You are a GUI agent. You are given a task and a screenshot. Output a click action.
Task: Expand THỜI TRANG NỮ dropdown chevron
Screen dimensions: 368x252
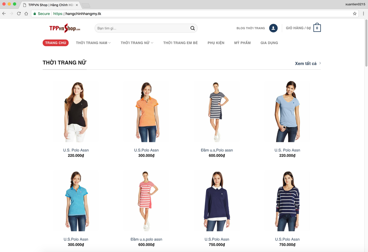[152, 43]
